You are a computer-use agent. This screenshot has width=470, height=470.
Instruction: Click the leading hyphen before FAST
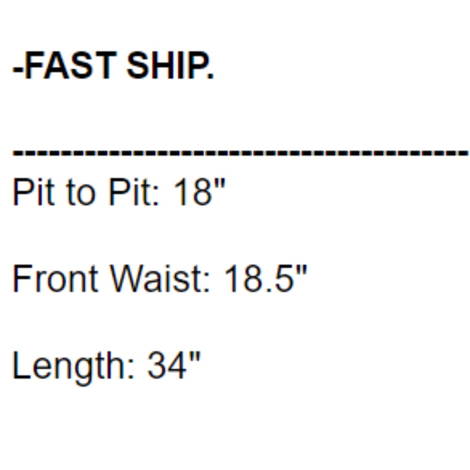18,70
